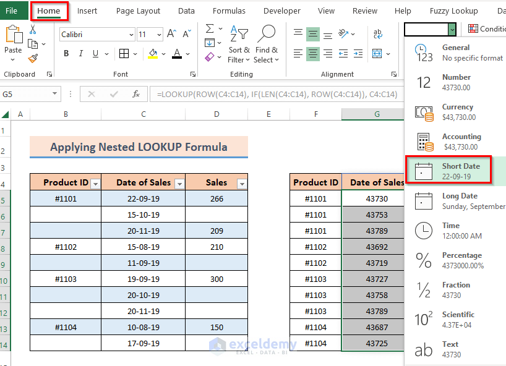Apply the yellow fill color swatch
The height and width of the screenshot is (366, 506).
click(153, 54)
